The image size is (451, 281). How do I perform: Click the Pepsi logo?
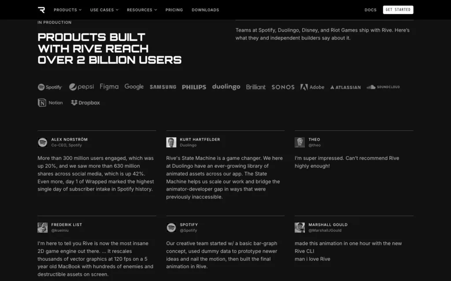pos(81,86)
